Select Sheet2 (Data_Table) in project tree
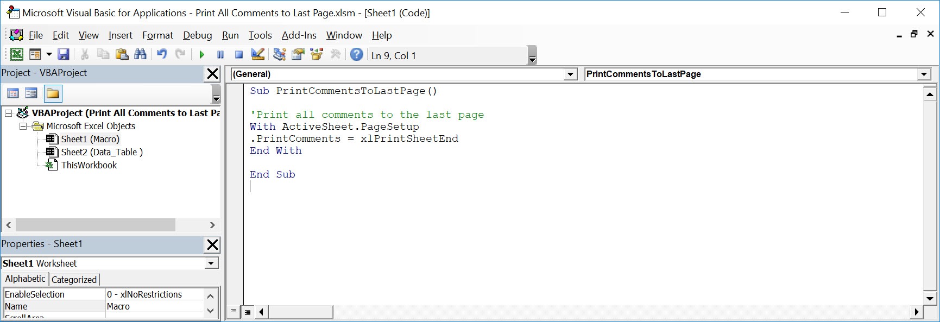The image size is (940, 322). [102, 152]
